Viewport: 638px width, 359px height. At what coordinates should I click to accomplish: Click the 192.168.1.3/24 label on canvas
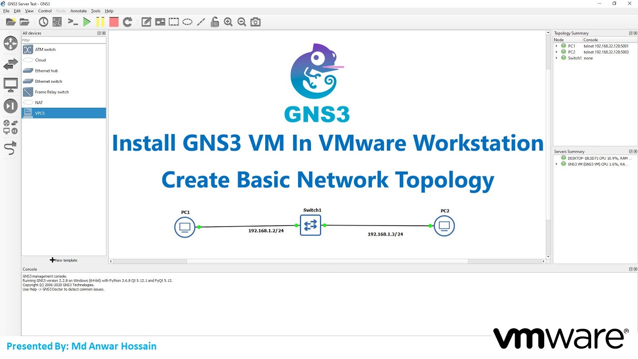tap(385, 234)
